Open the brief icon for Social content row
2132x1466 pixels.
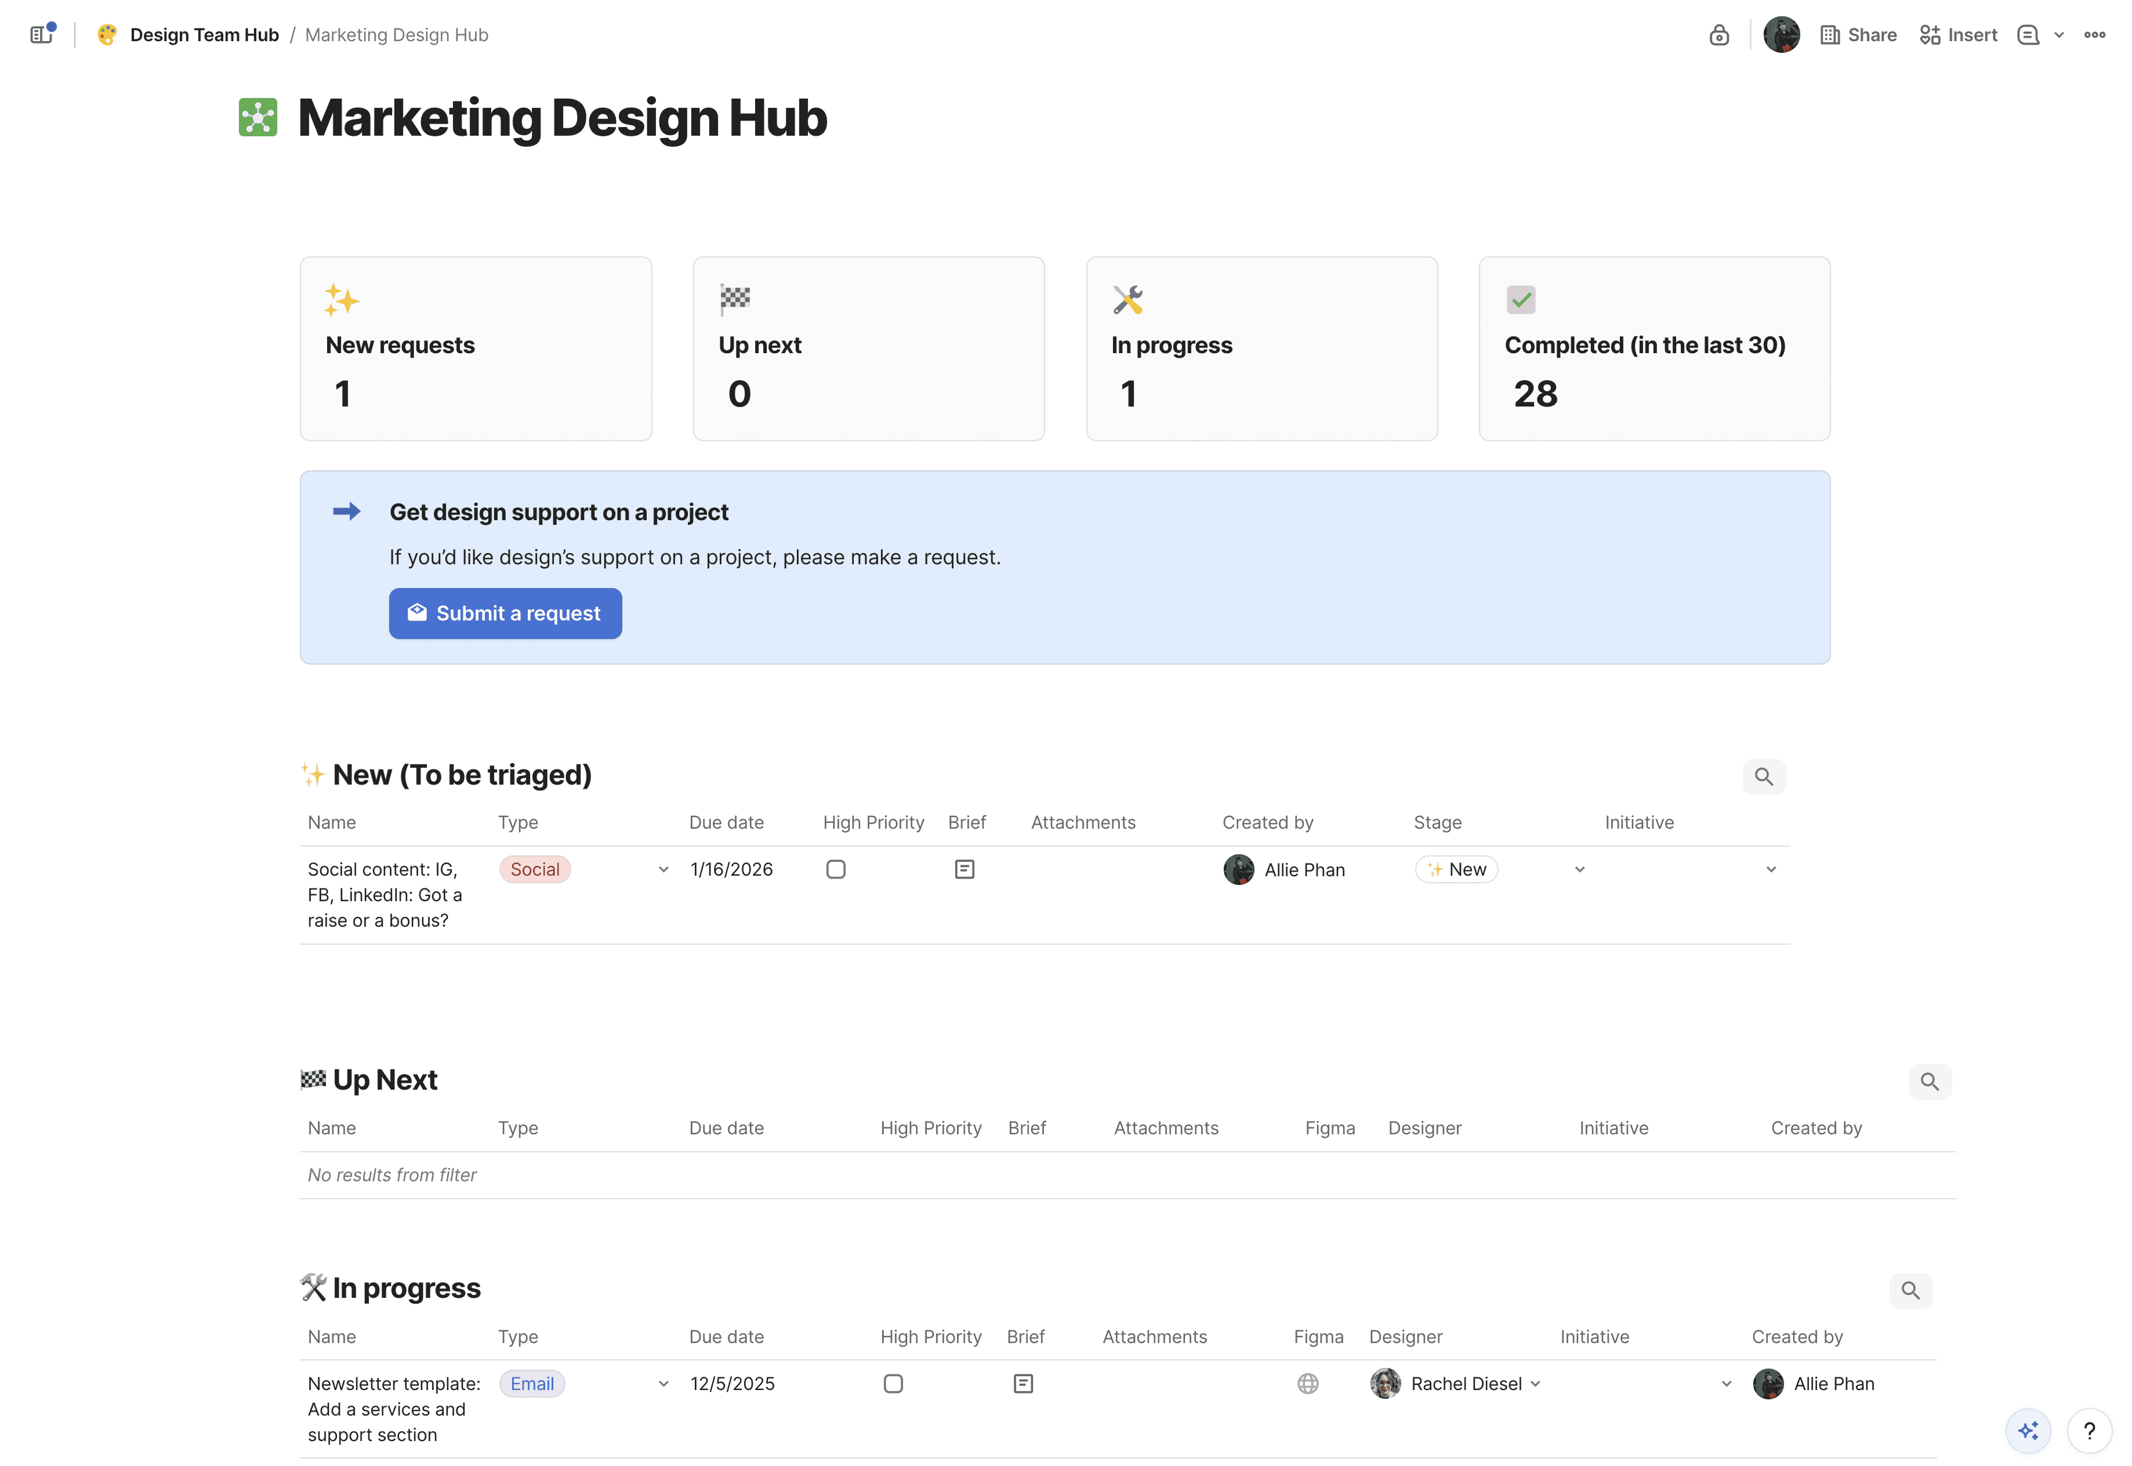click(x=965, y=869)
